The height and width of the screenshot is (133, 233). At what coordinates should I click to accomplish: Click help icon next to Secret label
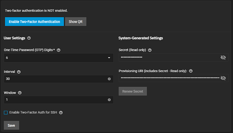coord(150,50)
